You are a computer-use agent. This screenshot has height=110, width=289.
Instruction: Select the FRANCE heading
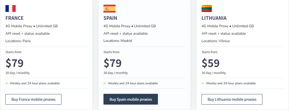coord(14,18)
